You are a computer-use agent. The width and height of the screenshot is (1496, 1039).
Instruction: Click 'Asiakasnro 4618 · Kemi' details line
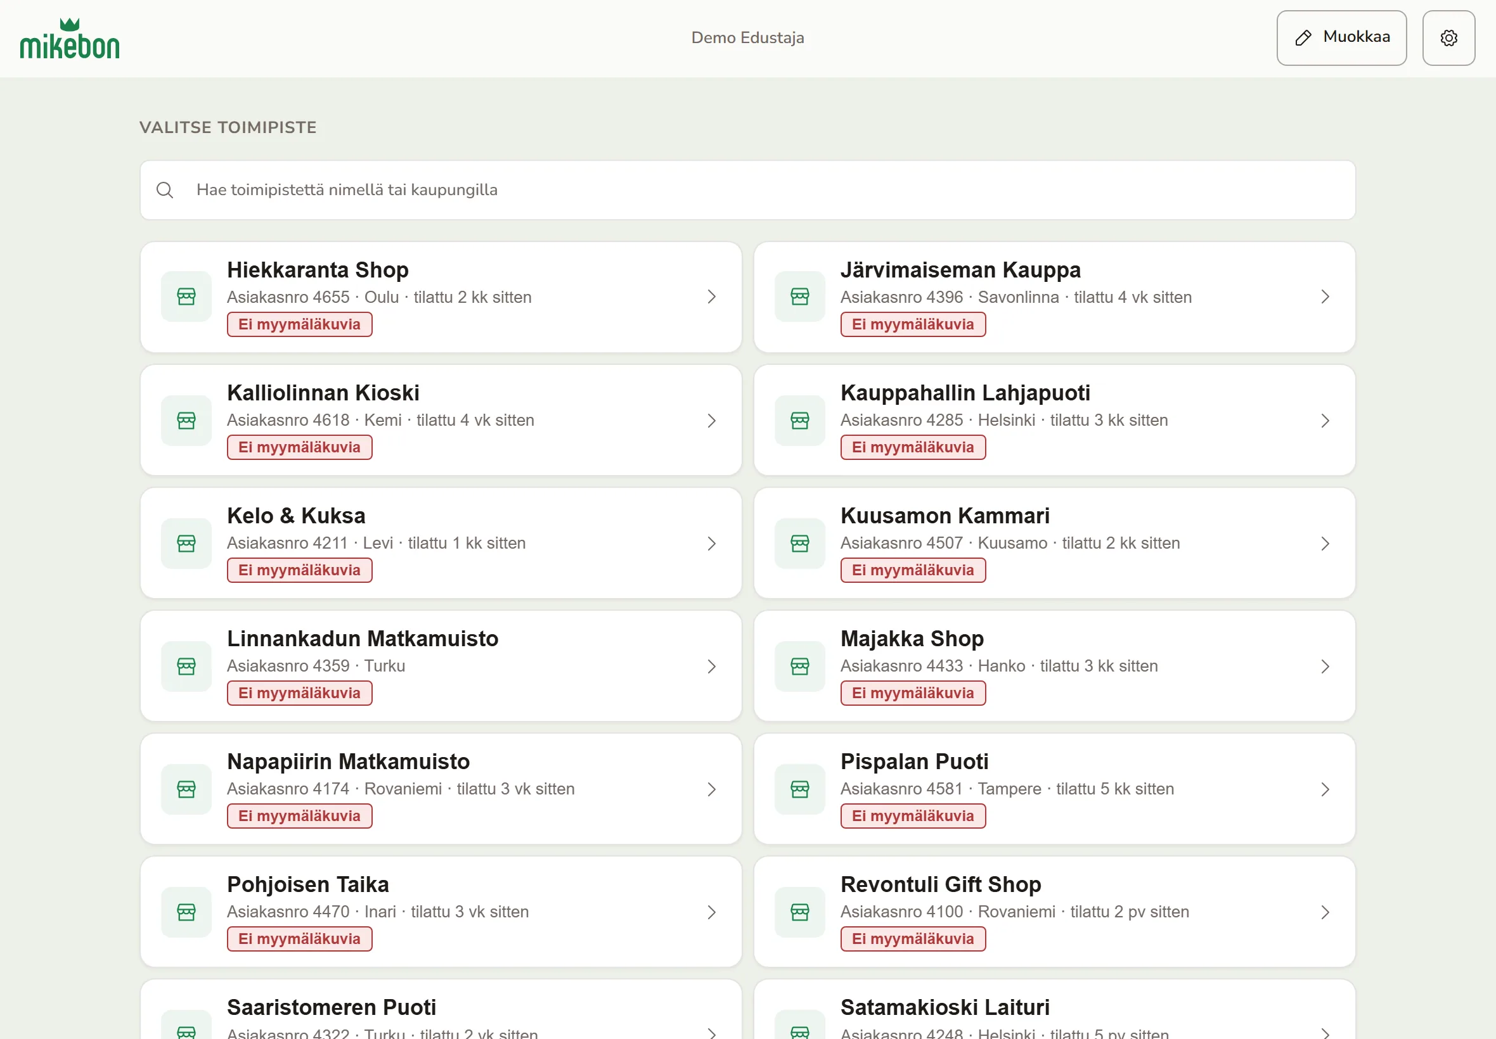point(380,421)
